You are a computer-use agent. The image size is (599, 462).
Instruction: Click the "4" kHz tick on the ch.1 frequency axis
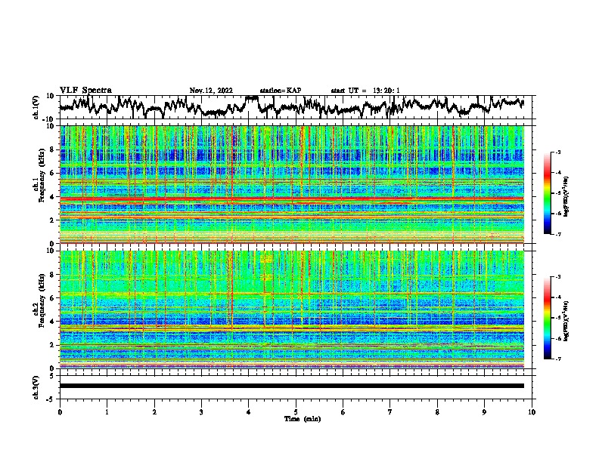(x=53, y=197)
